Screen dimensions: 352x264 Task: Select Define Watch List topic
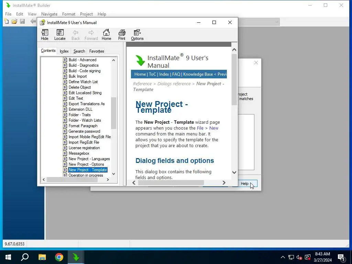point(83,82)
